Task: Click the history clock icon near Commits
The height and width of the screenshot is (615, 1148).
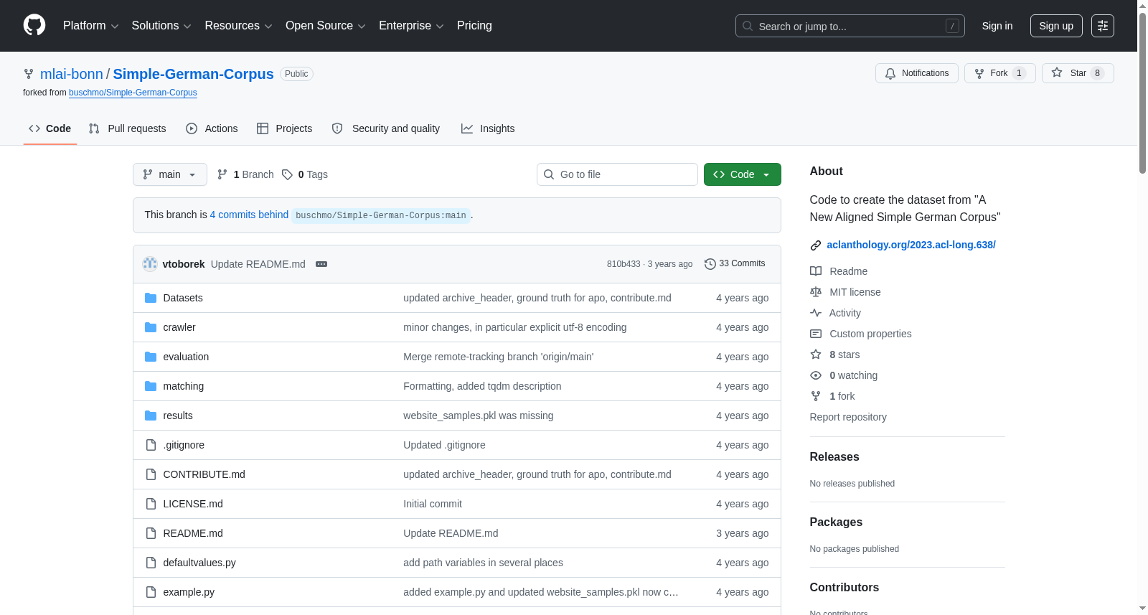Action: (x=710, y=264)
